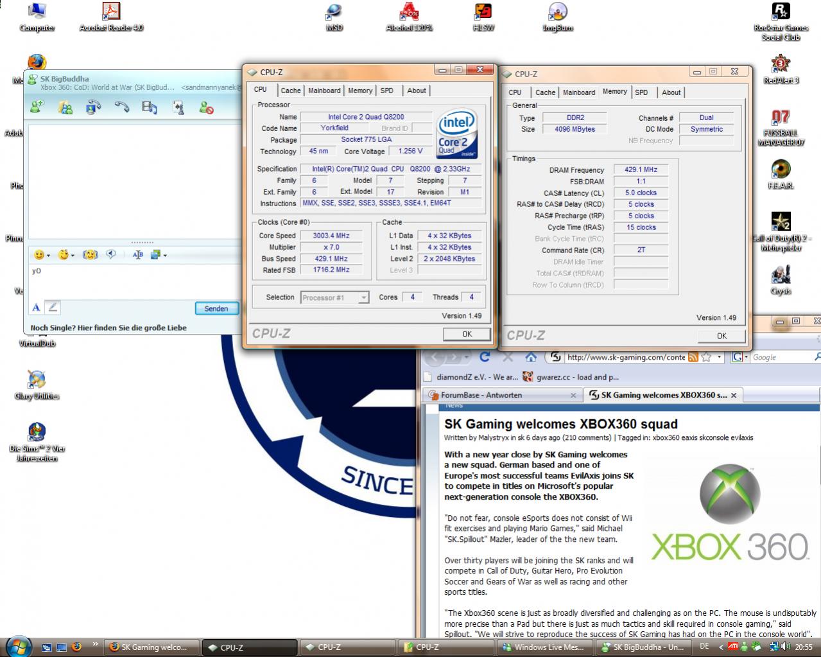Open the Crysis desktop shortcut
The image size is (821, 657).
point(781,280)
